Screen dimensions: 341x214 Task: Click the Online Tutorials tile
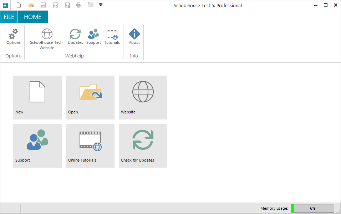(x=90, y=146)
